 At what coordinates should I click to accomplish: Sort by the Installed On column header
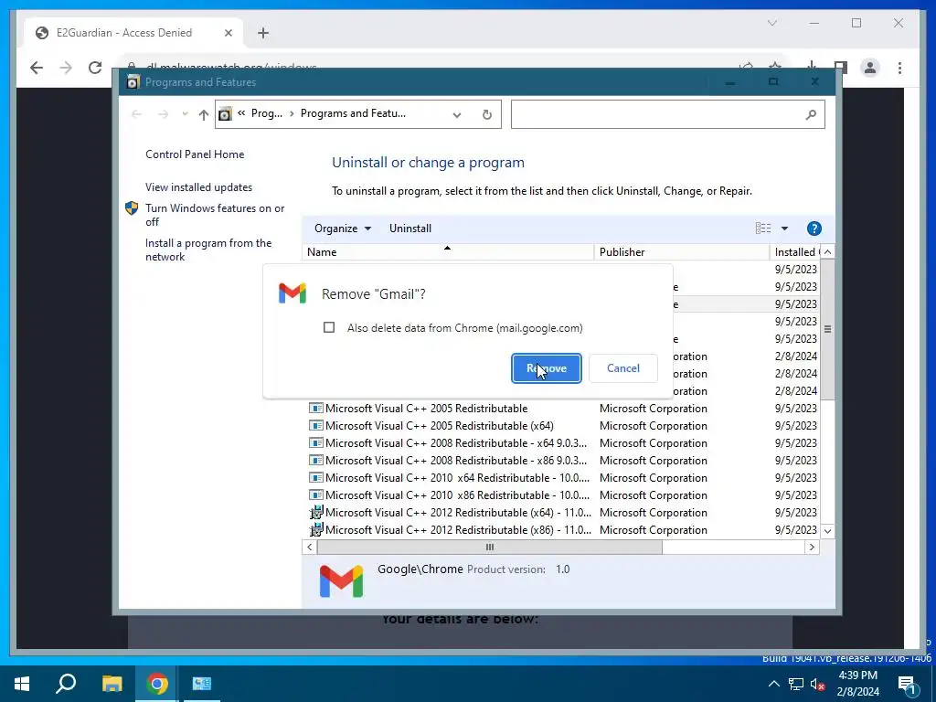[x=796, y=252]
